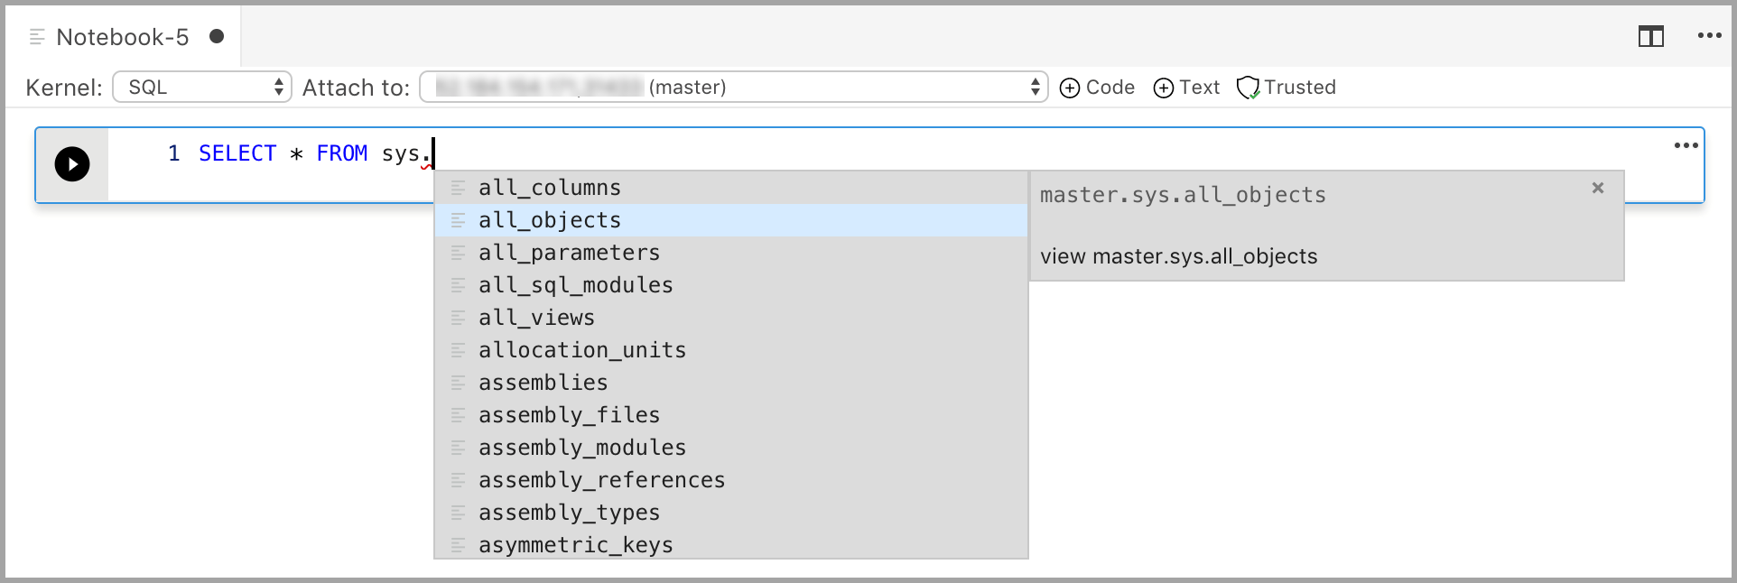The height and width of the screenshot is (583, 1737).
Task: Open the Kernel SQL dropdown
Action: (202, 88)
